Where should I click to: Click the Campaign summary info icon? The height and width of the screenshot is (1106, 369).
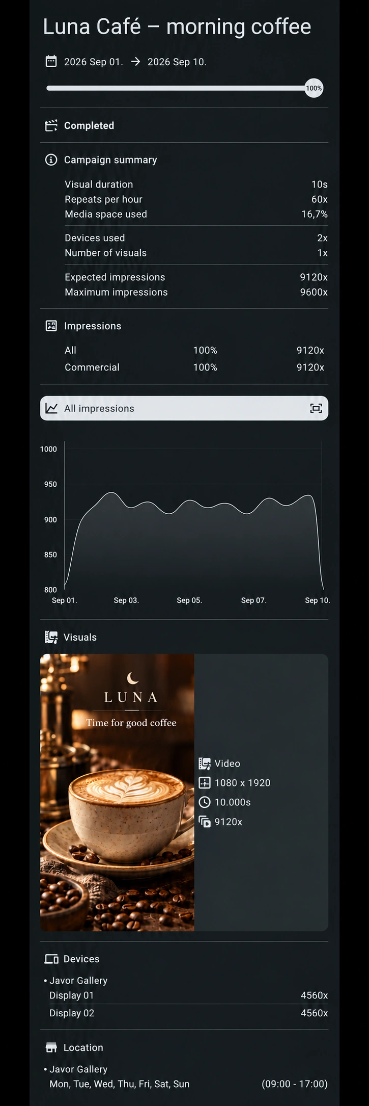tap(51, 160)
